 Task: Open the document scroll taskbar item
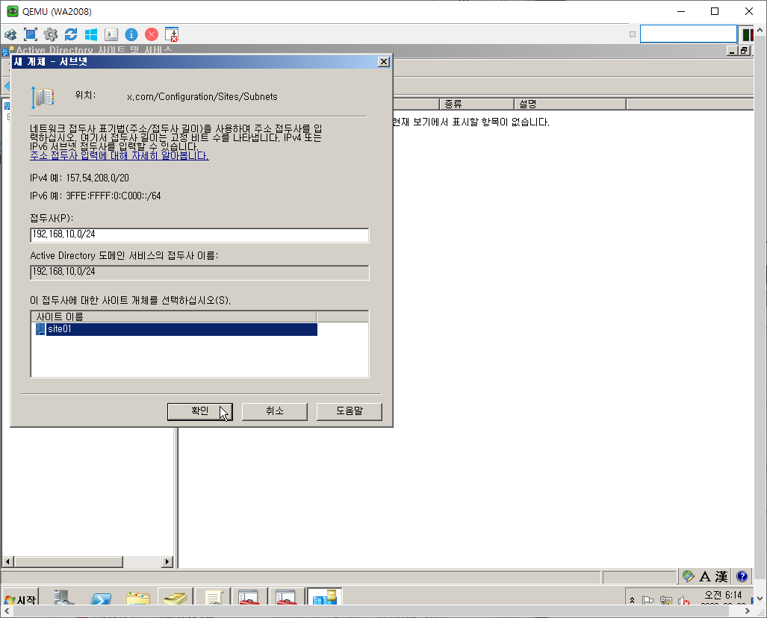pos(214,597)
